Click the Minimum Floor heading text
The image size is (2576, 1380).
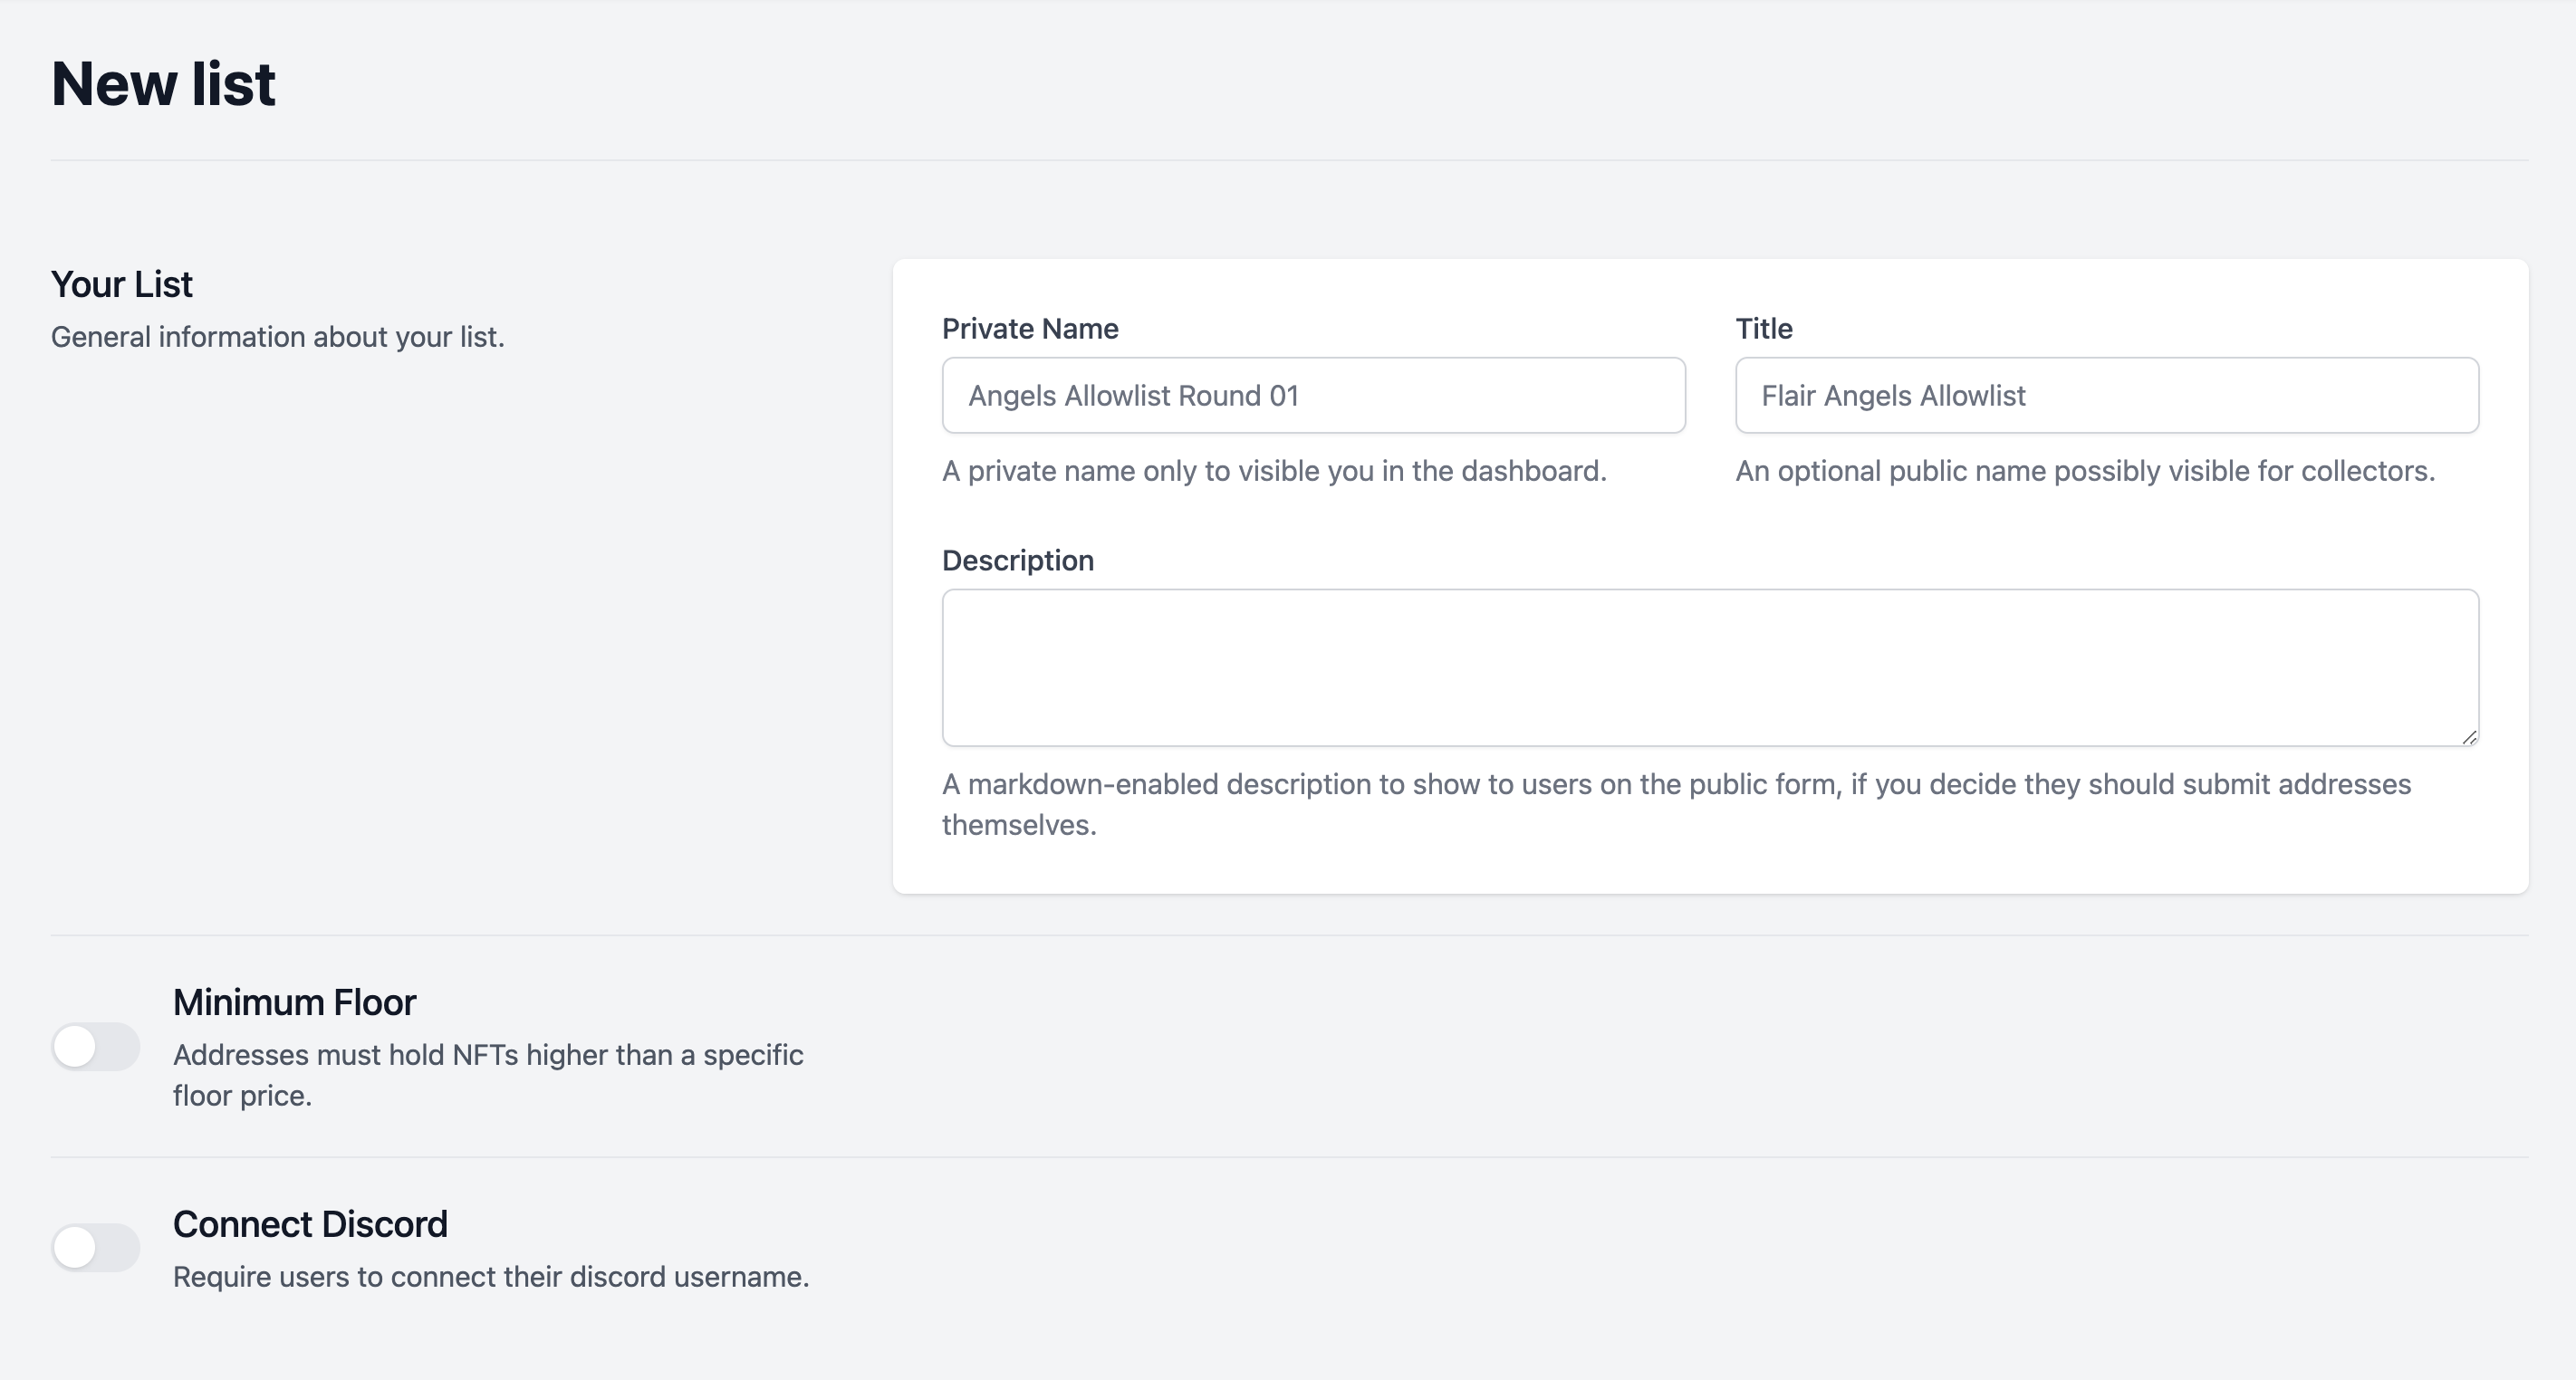[x=294, y=1002]
